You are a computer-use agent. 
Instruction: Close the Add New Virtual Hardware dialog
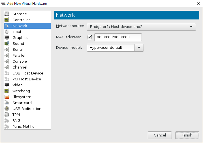tap(198, 4)
